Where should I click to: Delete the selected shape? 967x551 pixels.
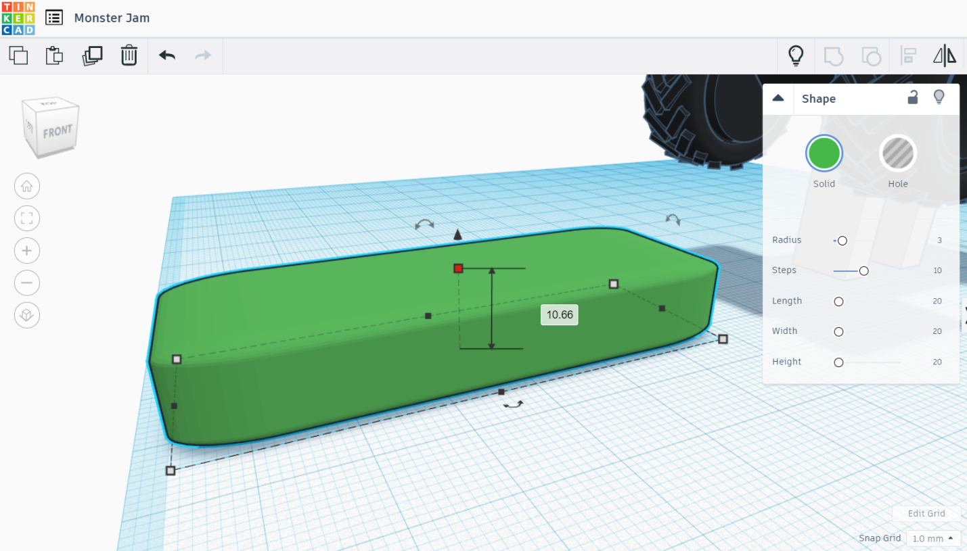click(129, 55)
